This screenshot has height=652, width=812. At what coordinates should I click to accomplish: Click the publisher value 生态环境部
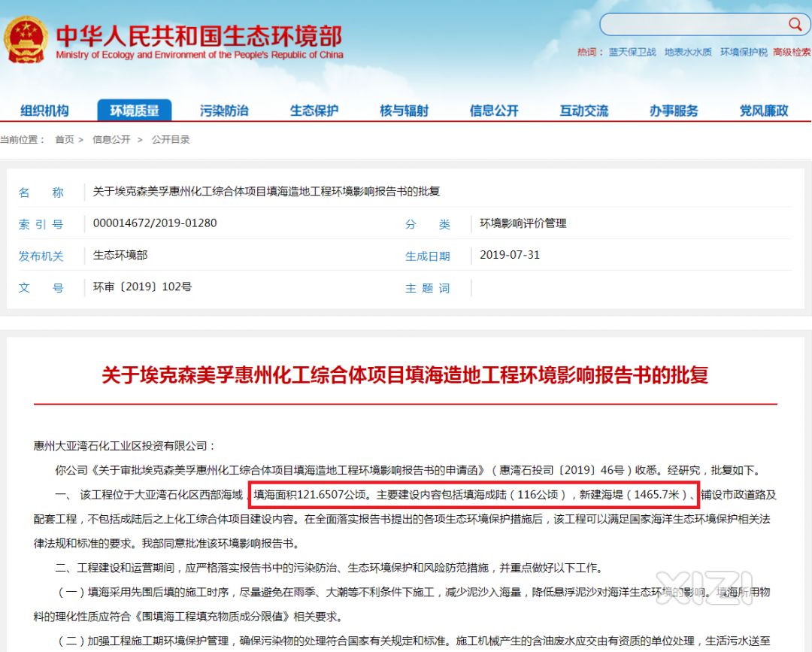pos(120,255)
